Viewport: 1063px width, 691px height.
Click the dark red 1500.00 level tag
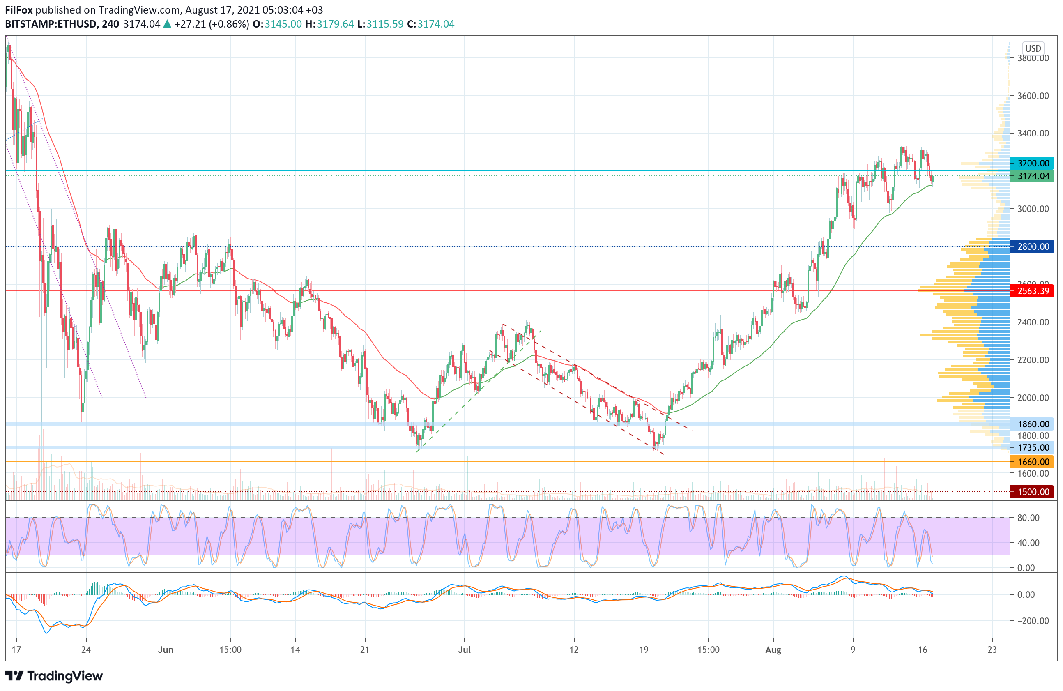point(1032,492)
